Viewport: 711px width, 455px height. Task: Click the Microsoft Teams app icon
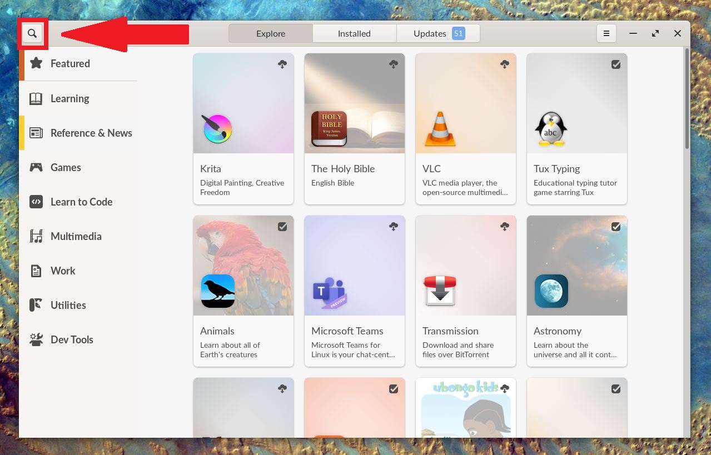pos(329,292)
